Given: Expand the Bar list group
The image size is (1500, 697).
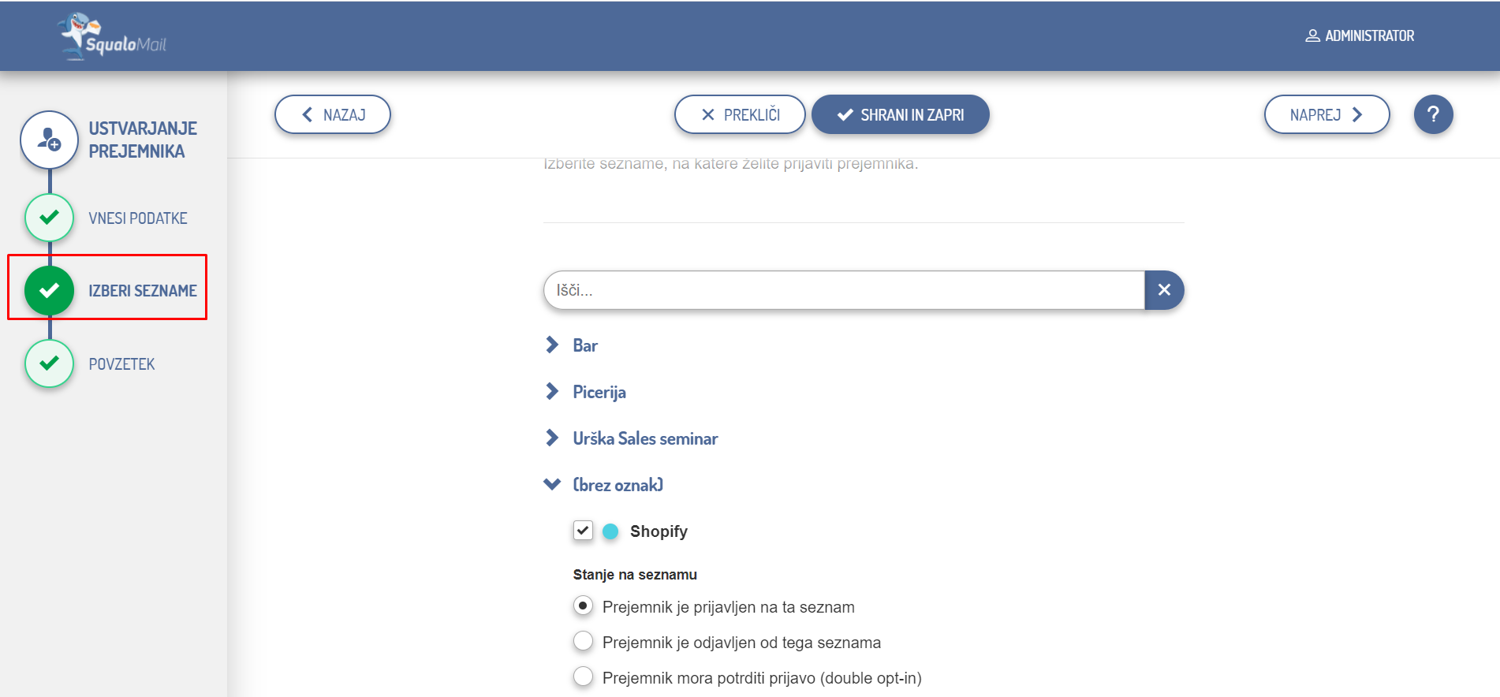Looking at the screenshot, I should click(x=552, y=345).
